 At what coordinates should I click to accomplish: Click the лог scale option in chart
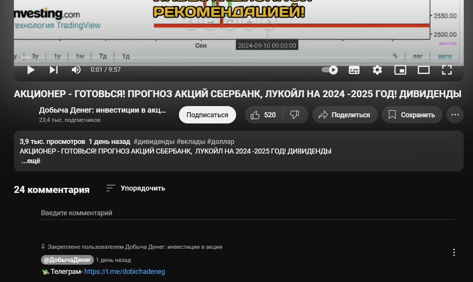coord(418,56)
